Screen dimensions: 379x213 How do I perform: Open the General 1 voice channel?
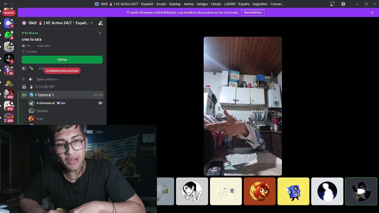click(62, 95)
